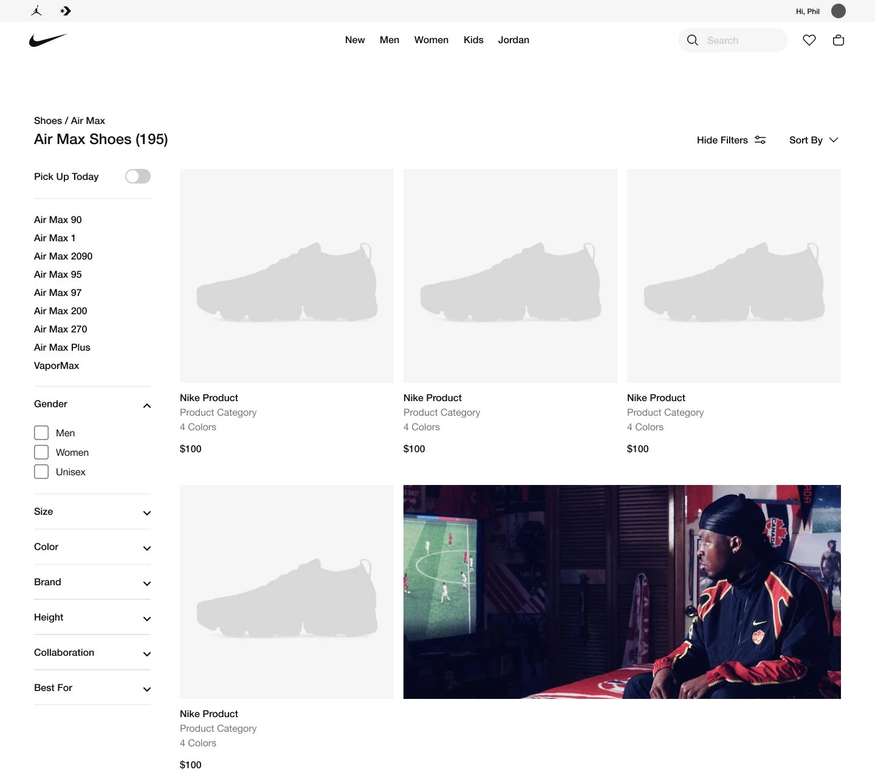
Task: Select the Air Max 95 category
Action: click(x=58, y=274)
